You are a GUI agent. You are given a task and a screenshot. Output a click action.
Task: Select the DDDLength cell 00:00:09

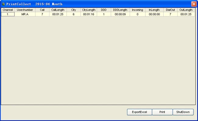pos(120,14)
